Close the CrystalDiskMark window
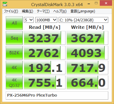The height and width of the screenshot is (104, 114). tap(106, 3)
